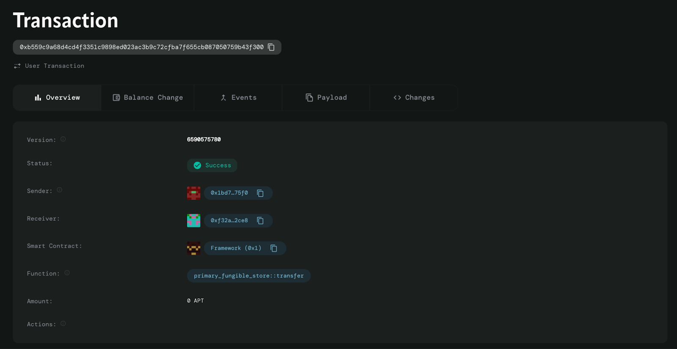
Task: Click the Smart Contract field label
Action: (x=55, y=246)
